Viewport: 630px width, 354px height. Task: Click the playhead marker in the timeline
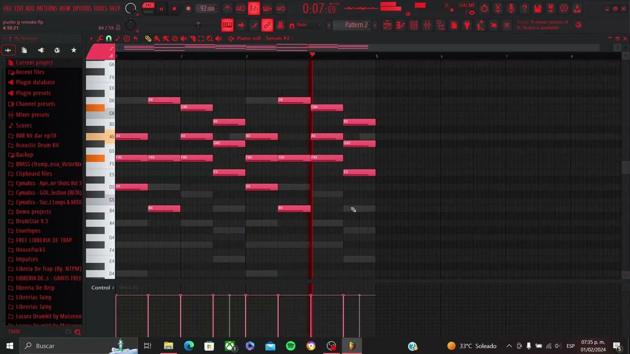[312, 55]
